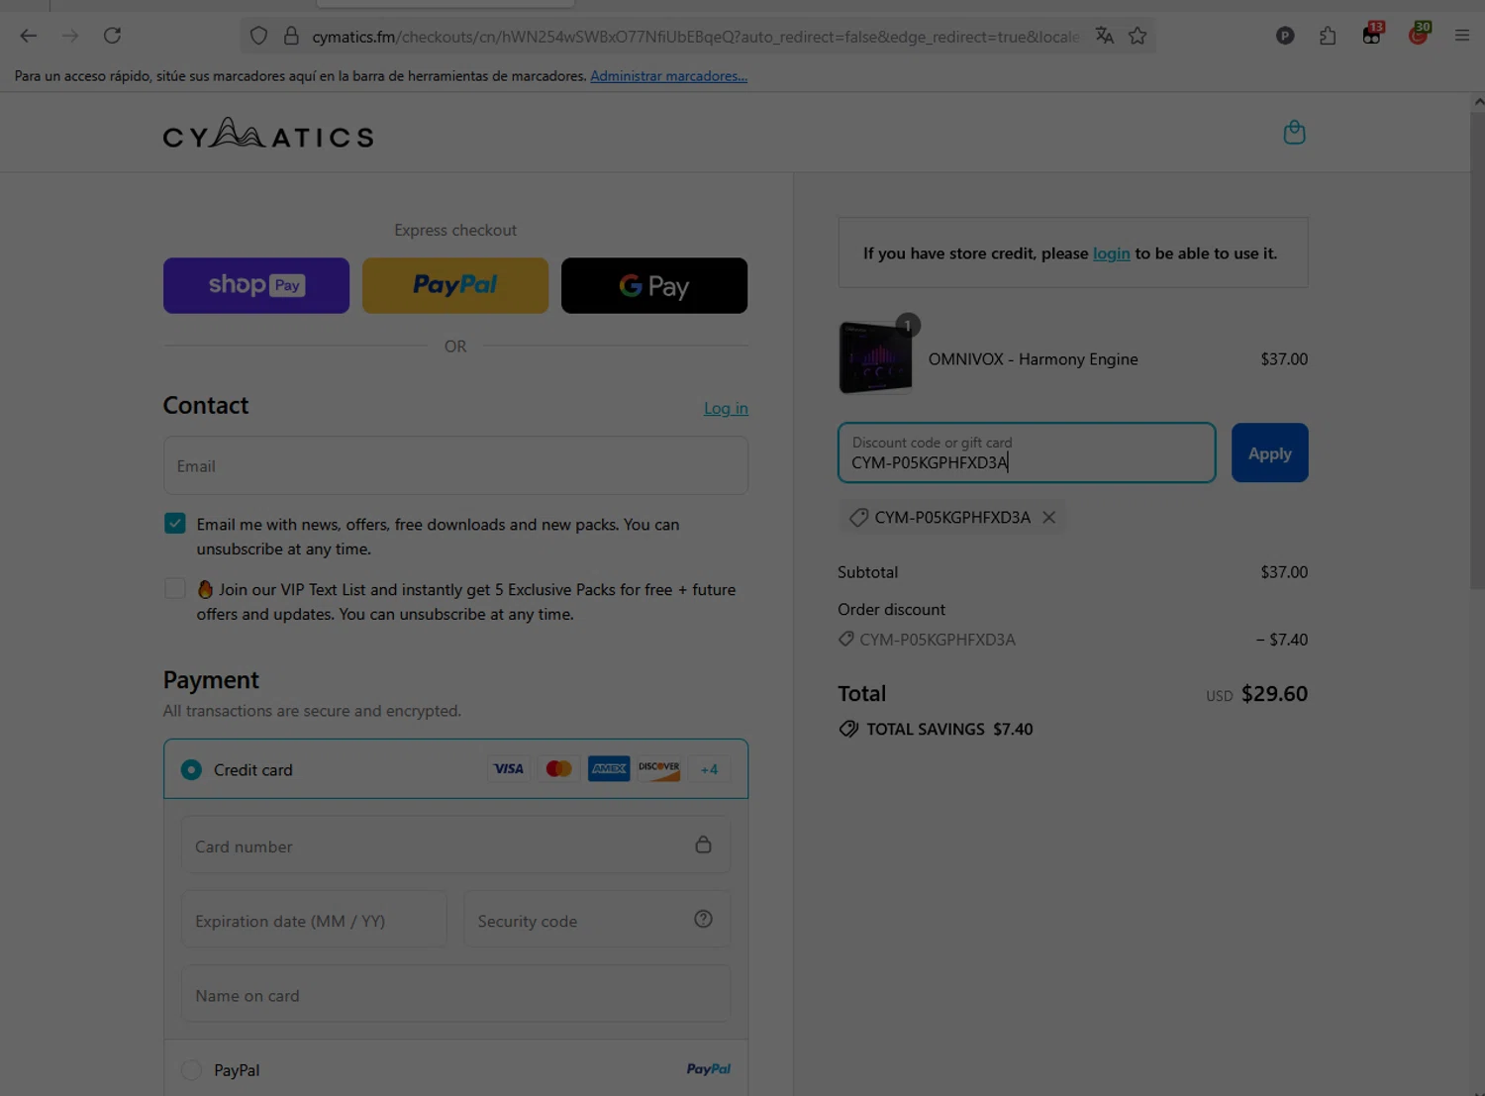Screen dimensions: 1485x1096
Task: Click into the Card number field
Action: (455, 846)
